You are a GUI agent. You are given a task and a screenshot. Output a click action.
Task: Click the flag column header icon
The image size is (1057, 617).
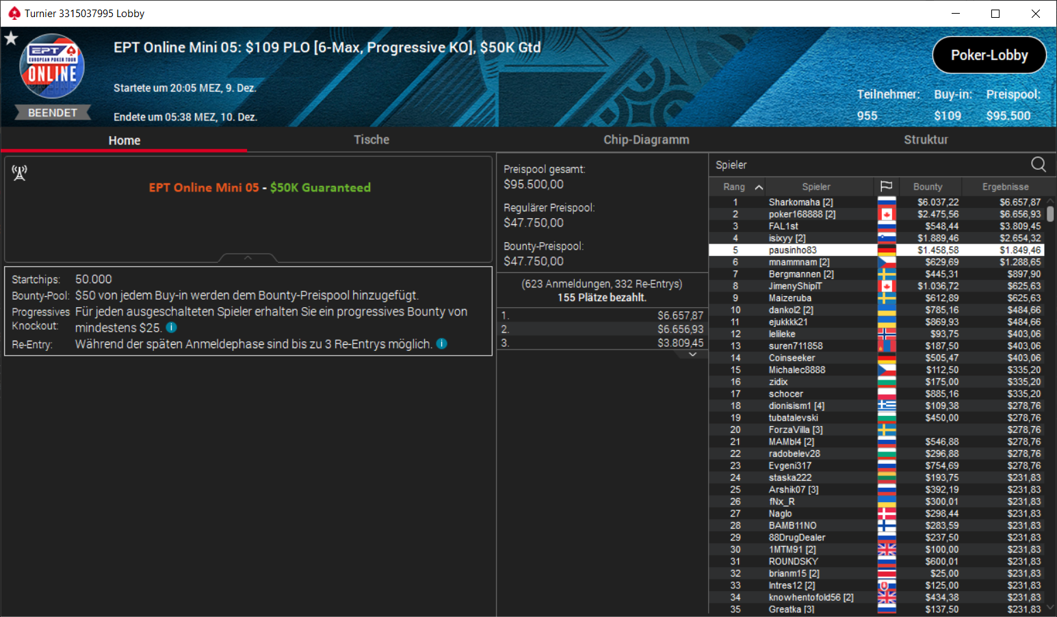[886, 186]
